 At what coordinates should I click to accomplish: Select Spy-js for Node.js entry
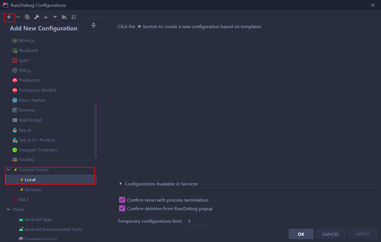(51, 140)
